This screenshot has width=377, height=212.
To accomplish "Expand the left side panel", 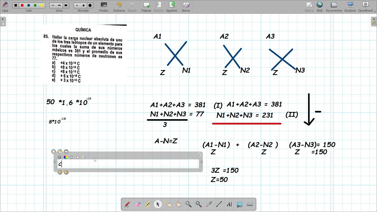I will click(3, 21).
